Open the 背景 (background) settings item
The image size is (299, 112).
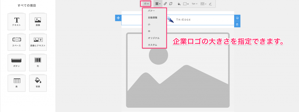(x=38, y=83)
